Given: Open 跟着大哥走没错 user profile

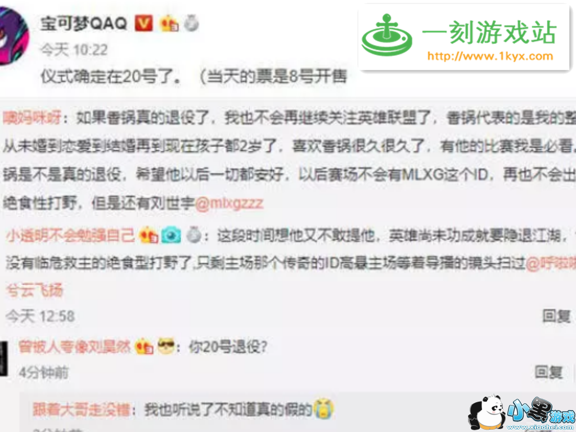Looking at the screenshot, I should 81,409.
